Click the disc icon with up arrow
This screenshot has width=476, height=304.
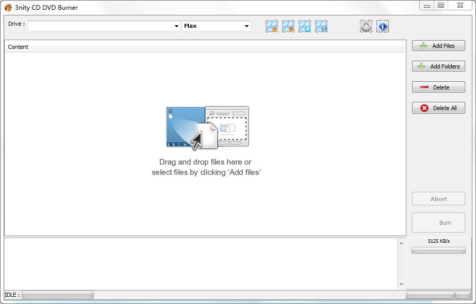272,26
